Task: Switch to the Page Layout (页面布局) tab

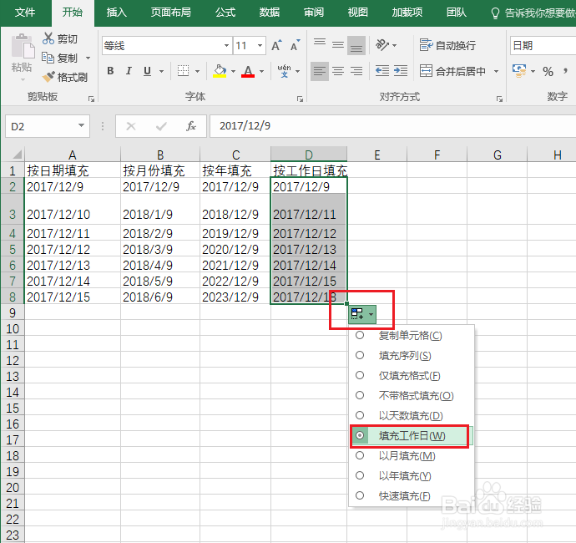Action: pyautogui.click(x=171, y=13)
